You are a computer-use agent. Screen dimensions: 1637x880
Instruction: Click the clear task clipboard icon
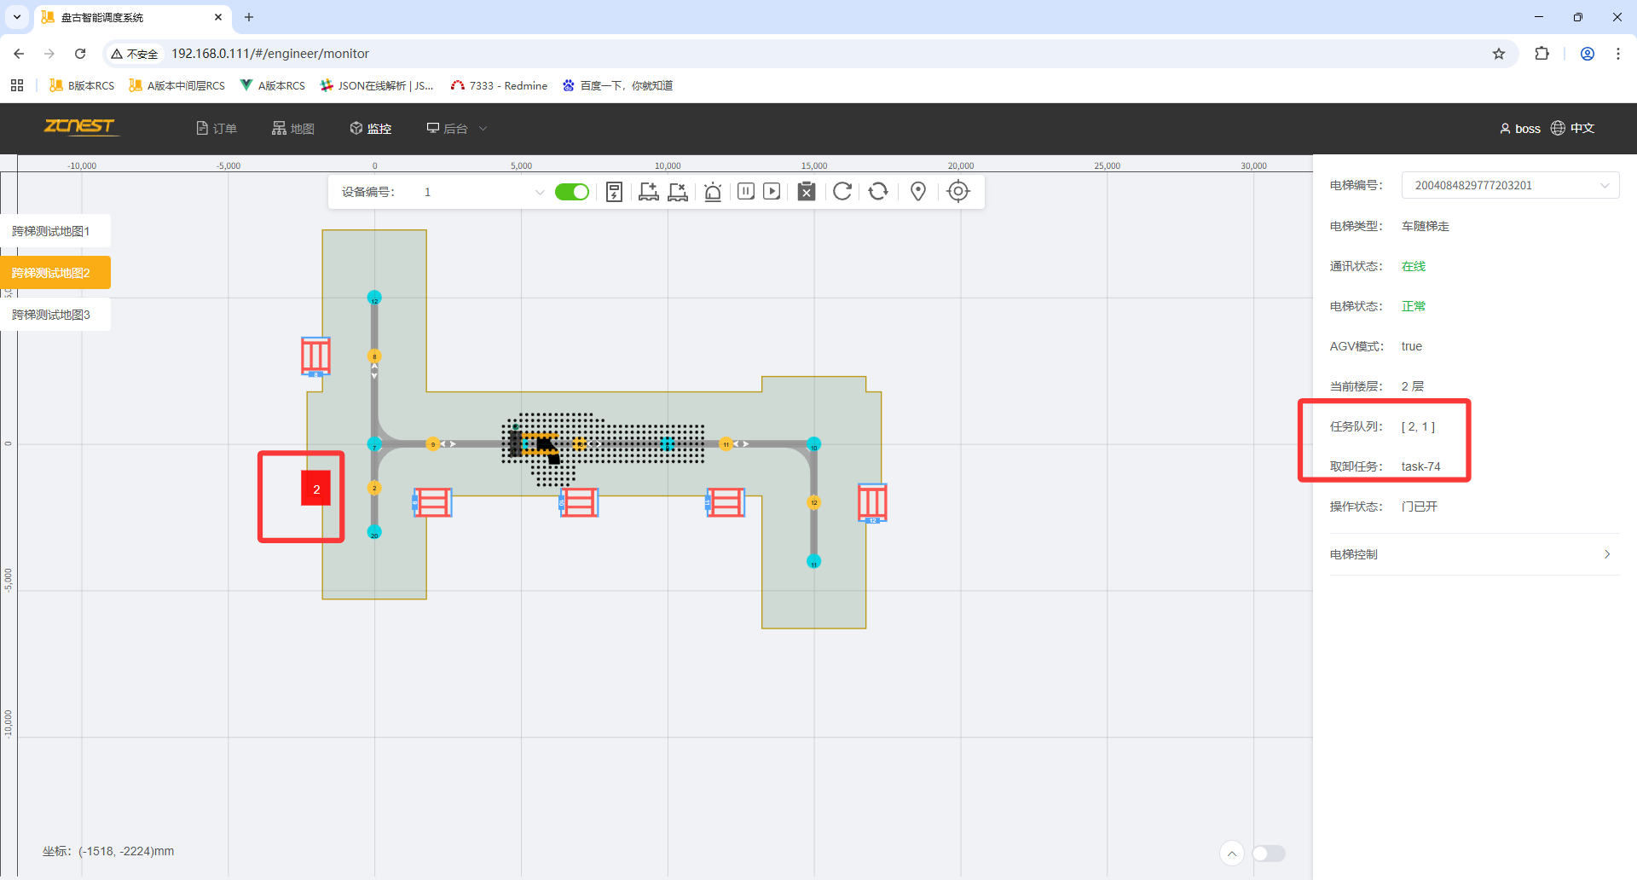click(x=807, y=192)
